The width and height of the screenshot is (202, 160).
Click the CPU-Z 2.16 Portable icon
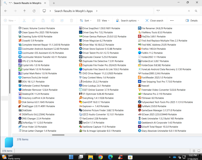pos(20,61)
